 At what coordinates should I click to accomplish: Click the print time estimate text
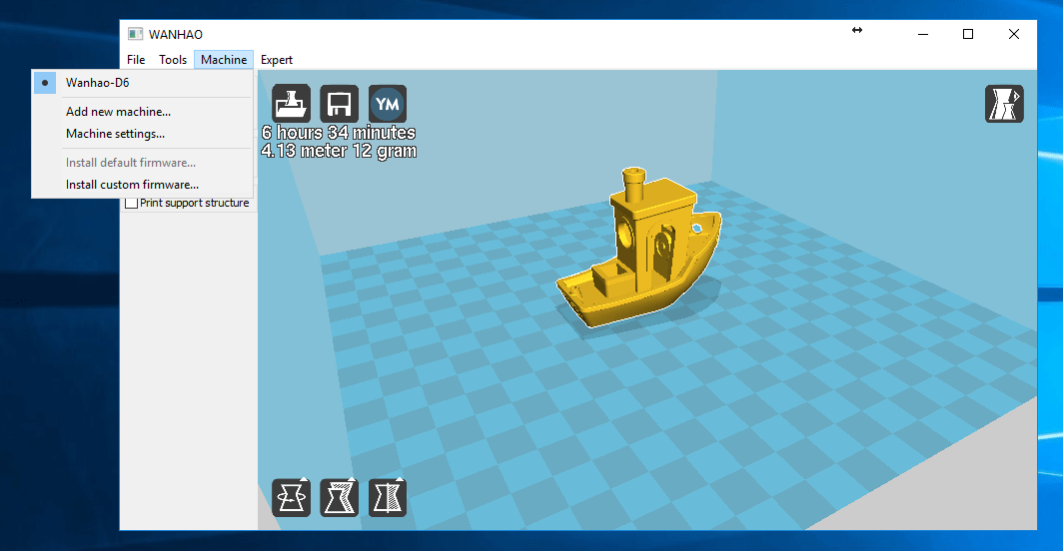click(x=339, y=132)
